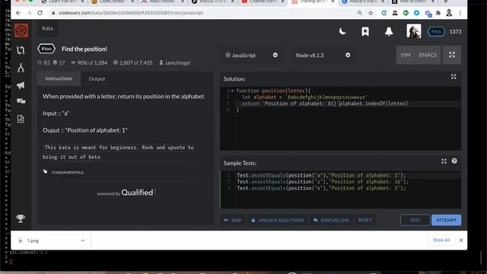This screenshot has height=274, width=487.
Task: Click the FUNDAMENTALS tag
Action: [68, 173]
